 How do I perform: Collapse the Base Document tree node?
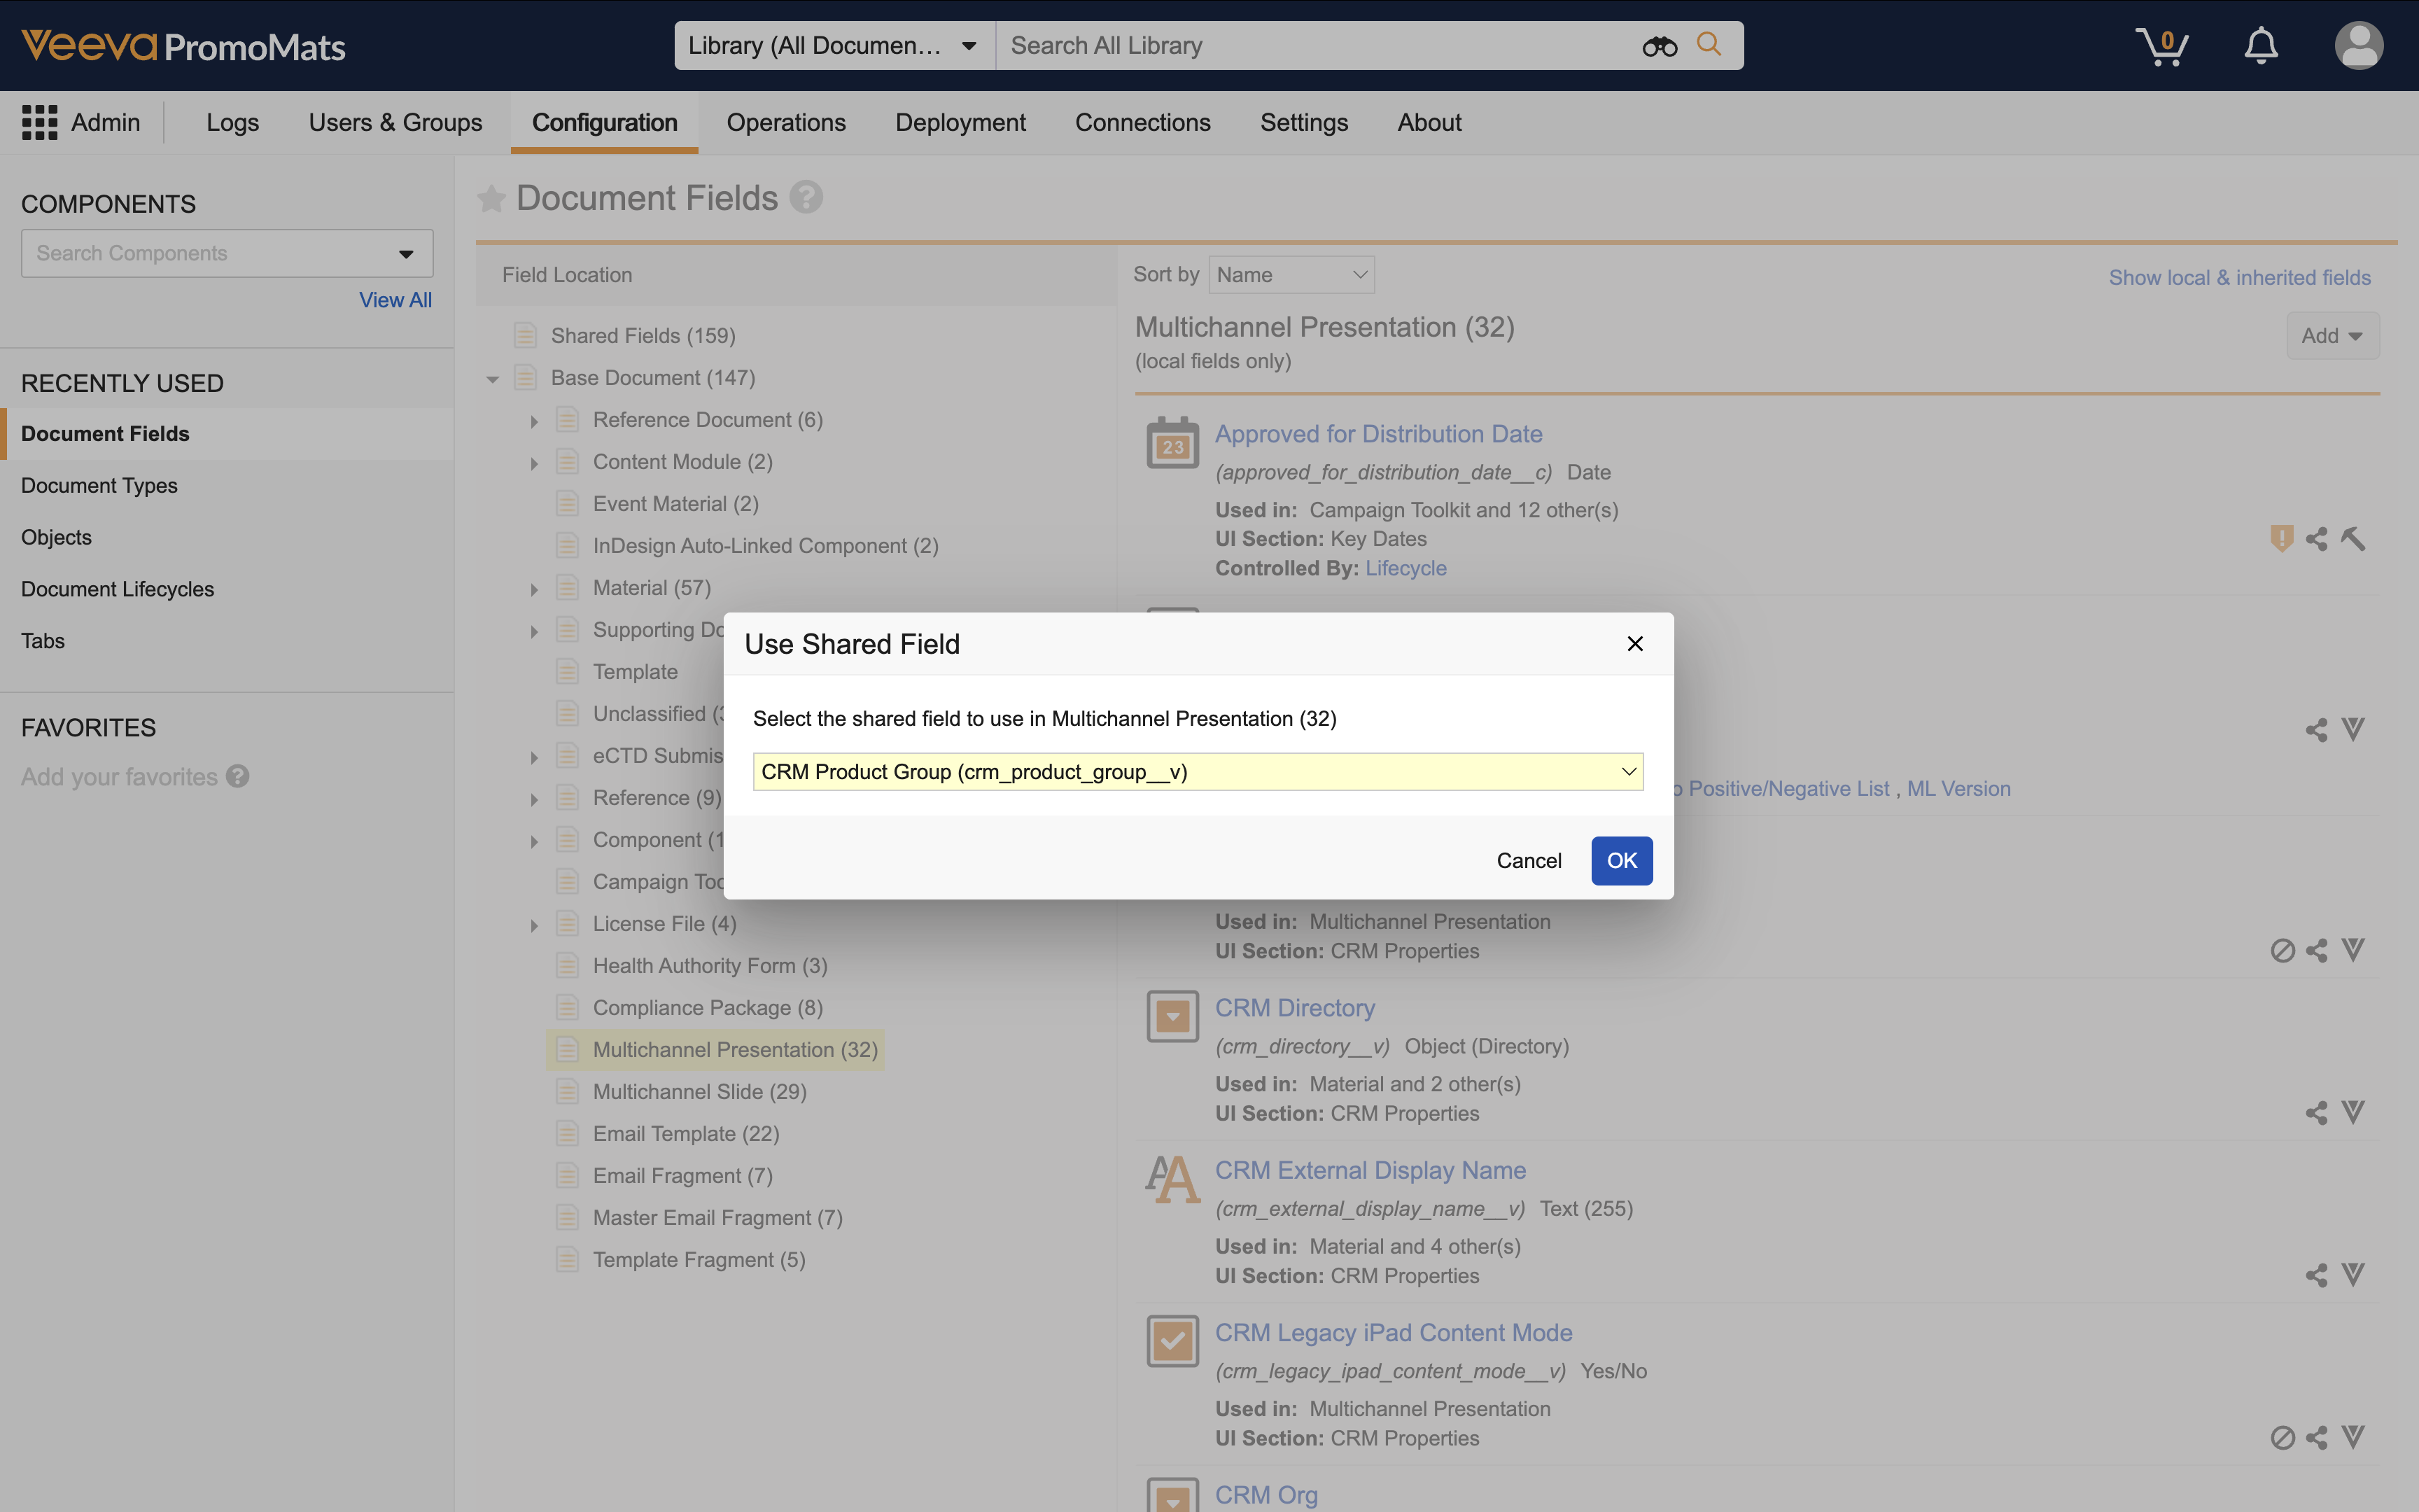coord(493,379)
